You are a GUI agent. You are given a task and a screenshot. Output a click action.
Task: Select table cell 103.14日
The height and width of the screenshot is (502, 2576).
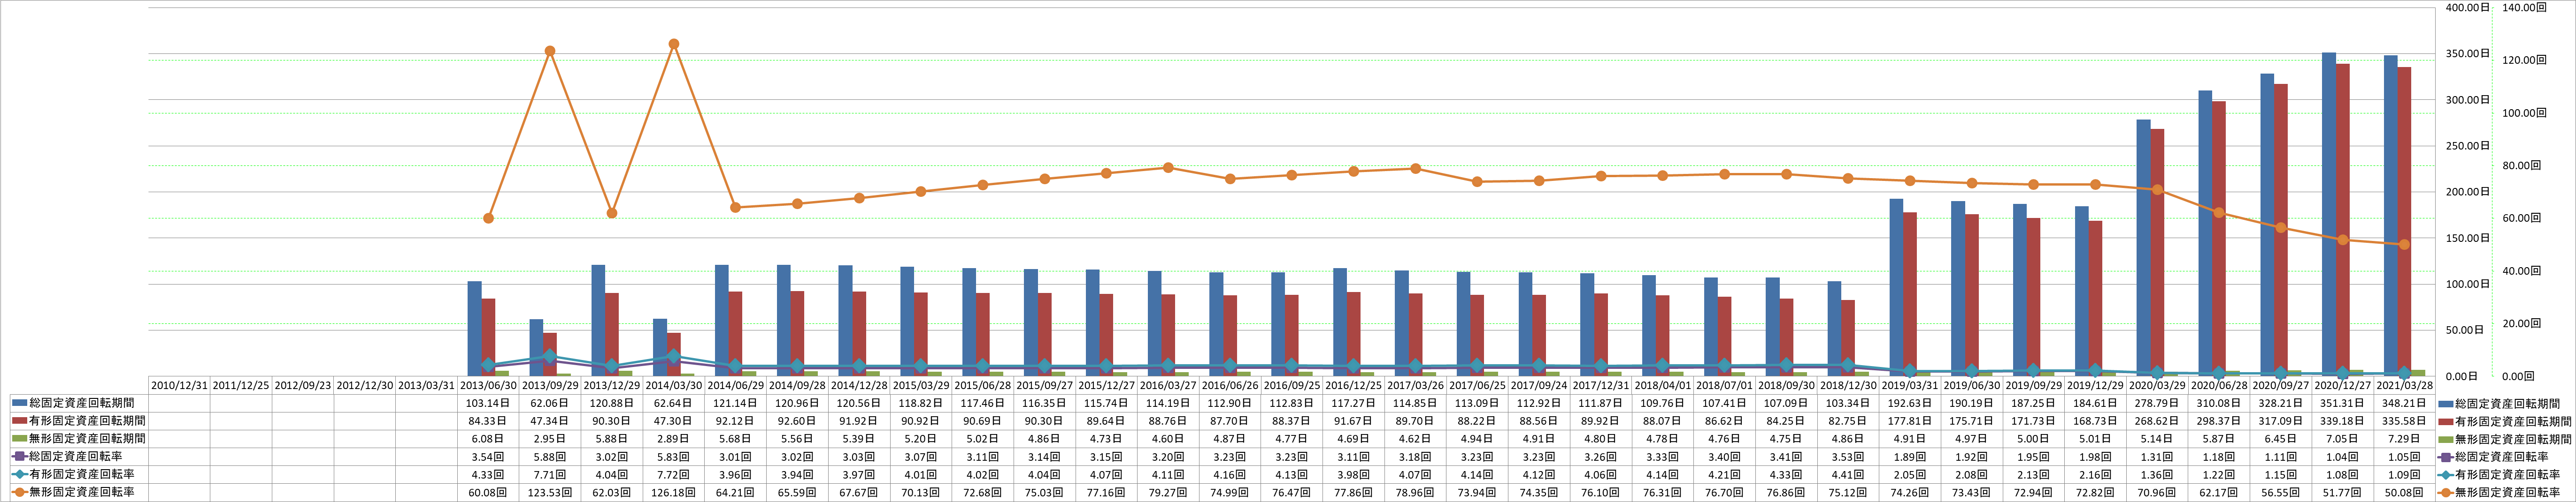(488, 403)
